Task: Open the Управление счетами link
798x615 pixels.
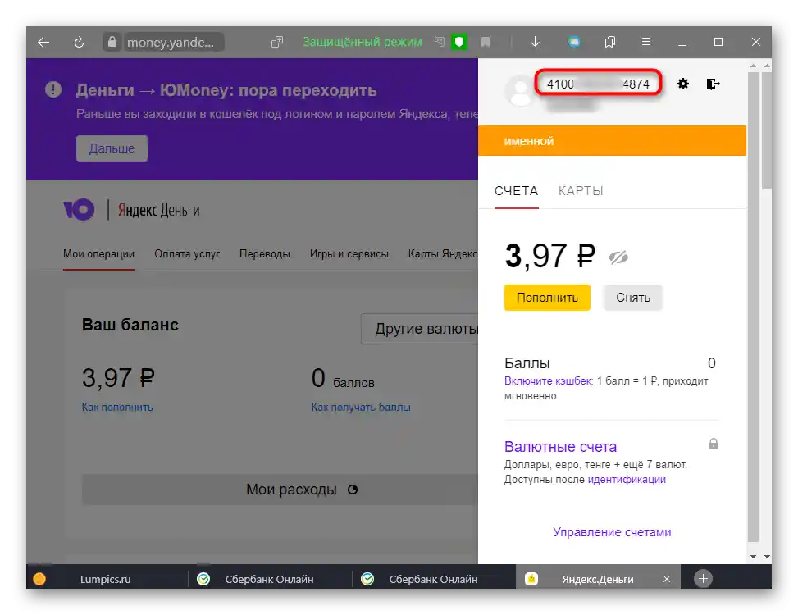Action: pos(612,532)
